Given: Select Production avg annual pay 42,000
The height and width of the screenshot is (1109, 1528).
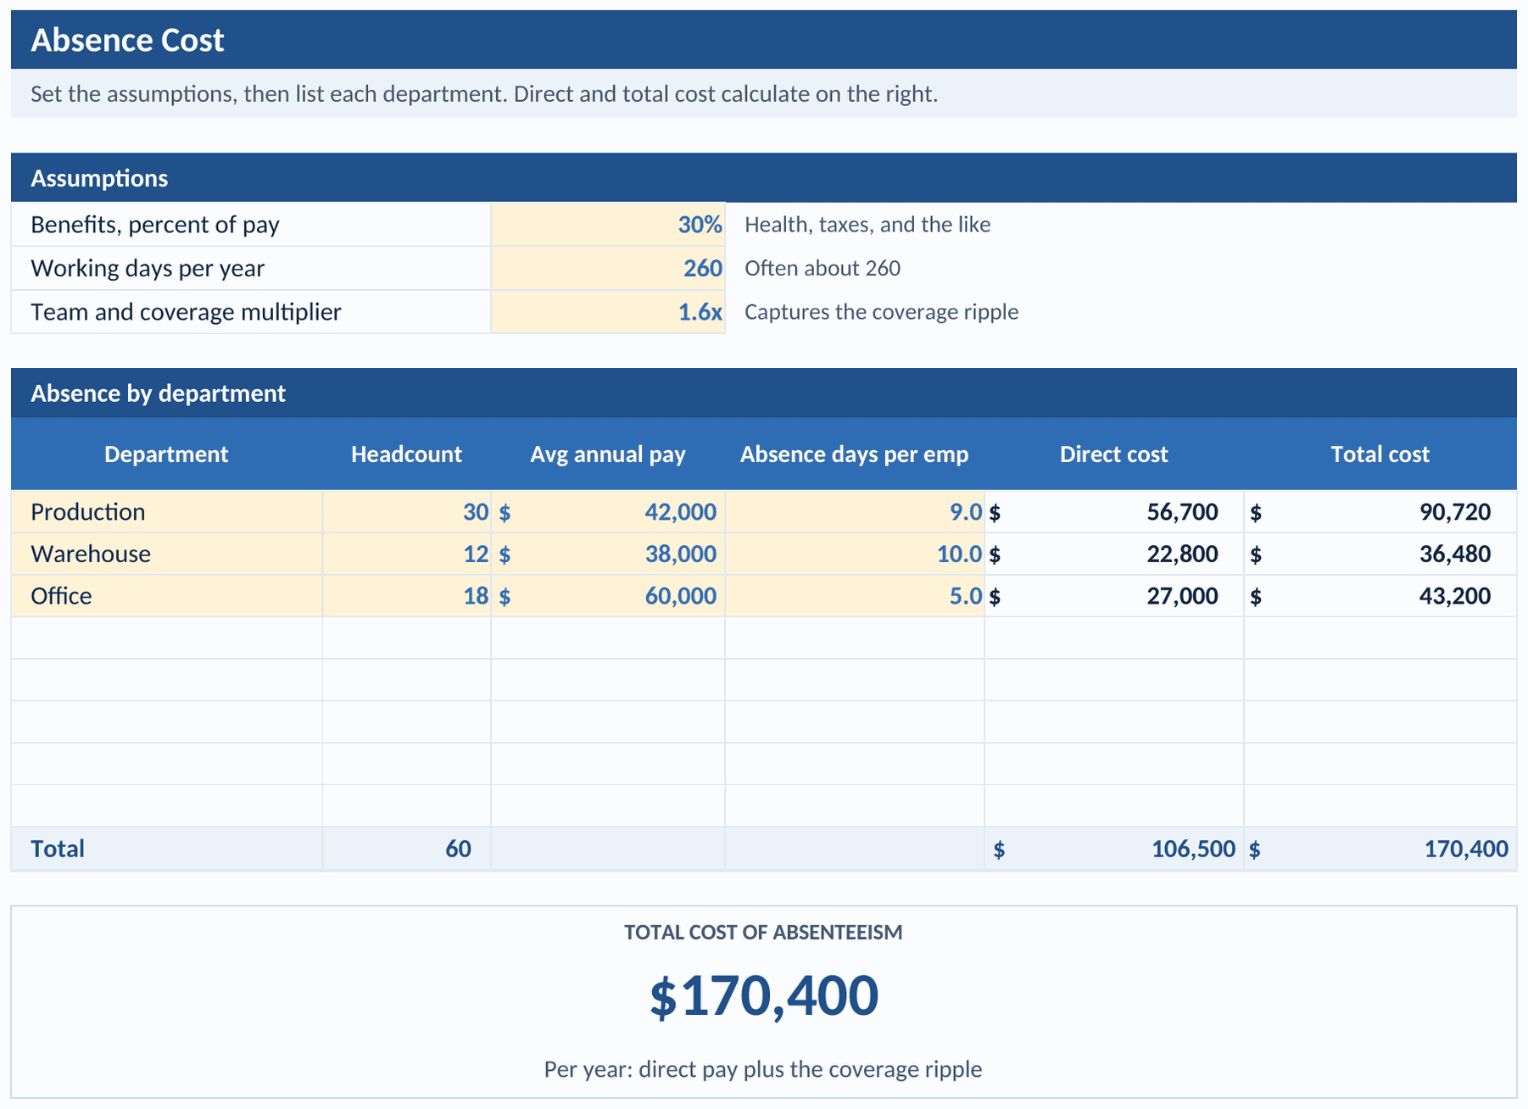Looking at the screenshot, I should 608,512.
